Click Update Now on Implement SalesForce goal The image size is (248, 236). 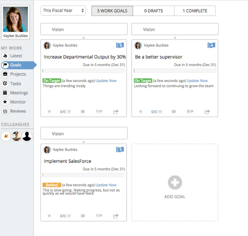click(106, 185)
